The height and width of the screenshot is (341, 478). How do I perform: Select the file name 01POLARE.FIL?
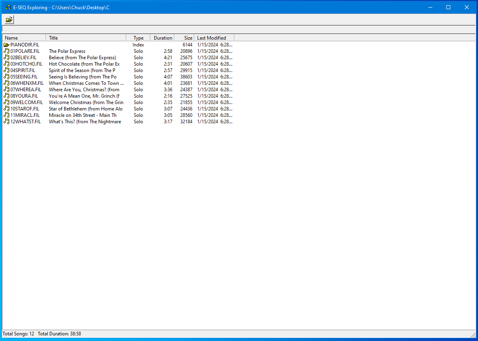[25, 51]
